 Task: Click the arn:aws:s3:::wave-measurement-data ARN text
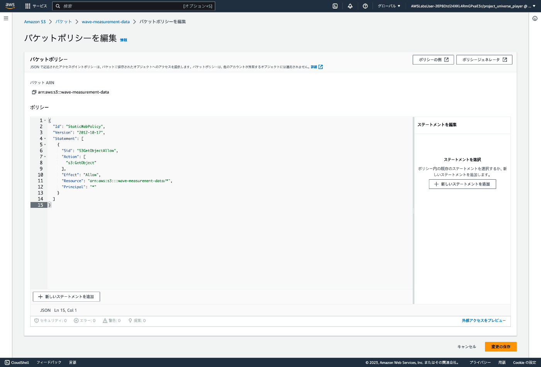tap(73, 92)
